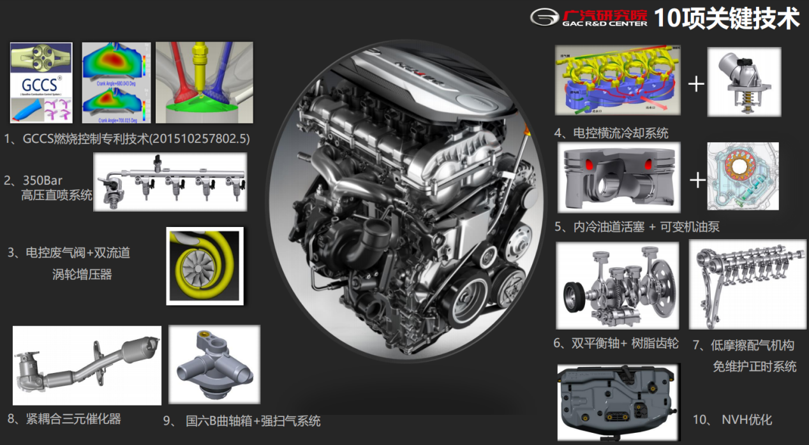809x445 pixels.
Task: Click the yellow turbocharger image
Action: [204, 265]
